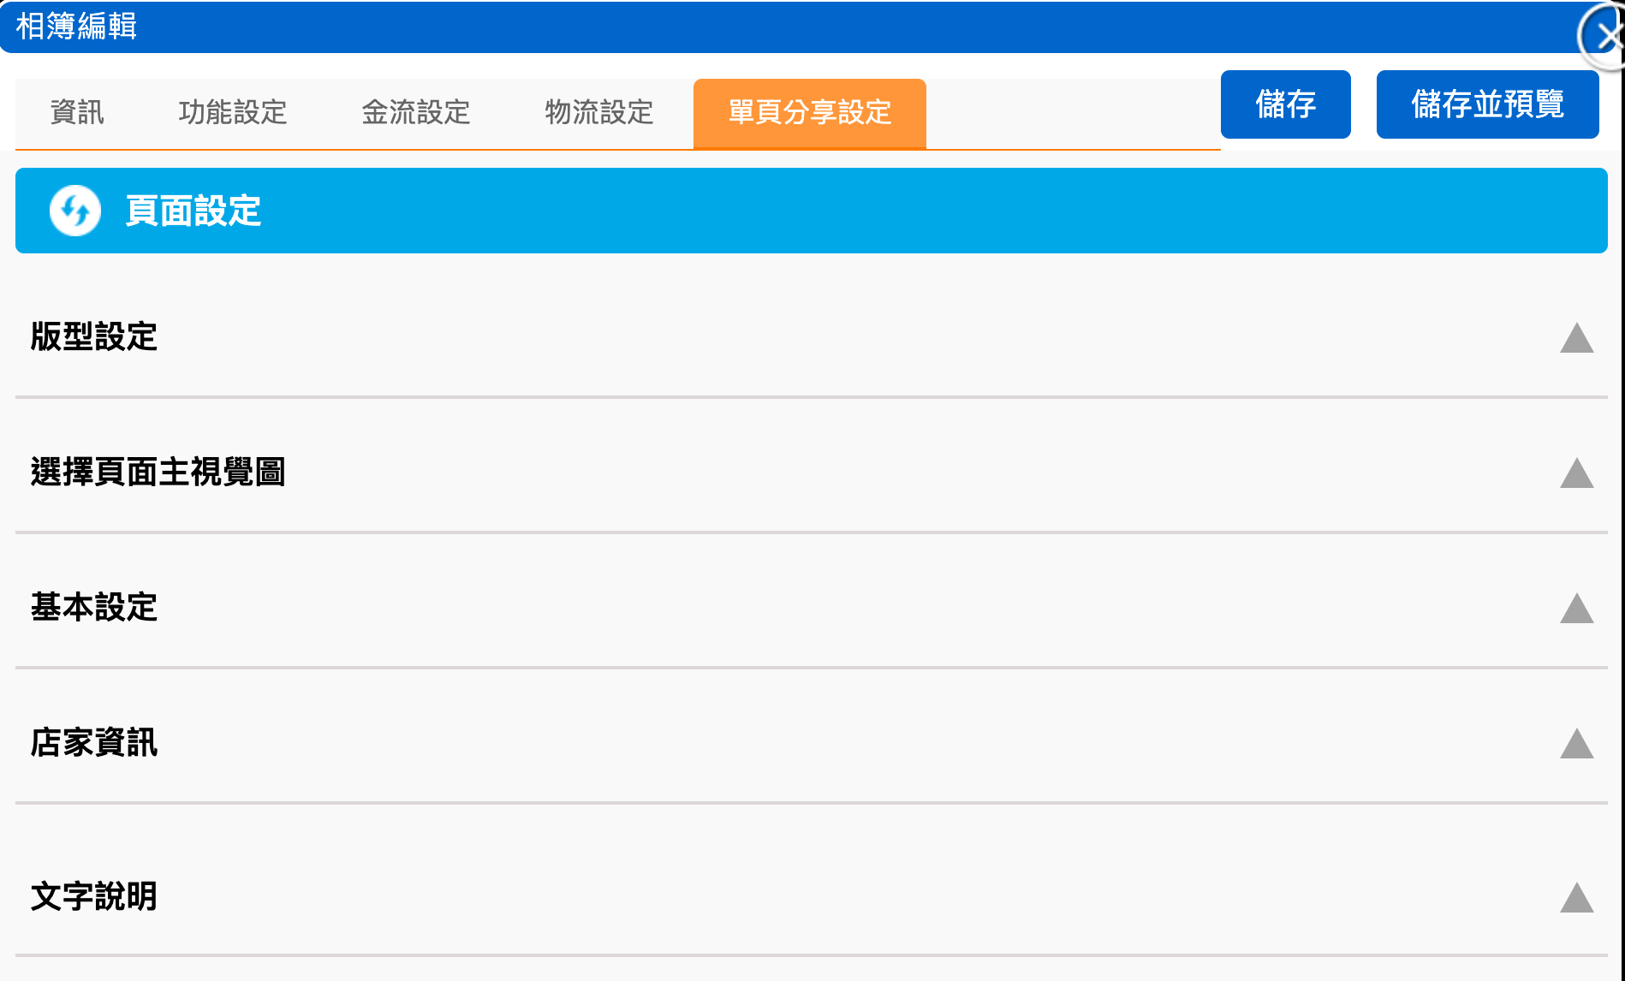
Task: Click the 相簿編輯 title text
Action: coord(76,27)
